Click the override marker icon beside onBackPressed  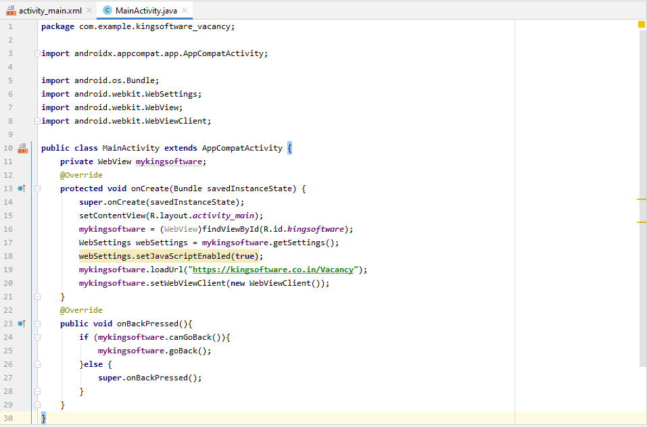click(x=22, y=324)
